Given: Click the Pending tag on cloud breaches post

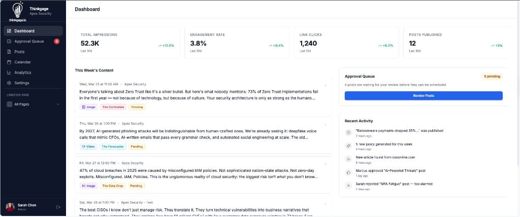Looking at the screenshot, I should click(136, 186).
